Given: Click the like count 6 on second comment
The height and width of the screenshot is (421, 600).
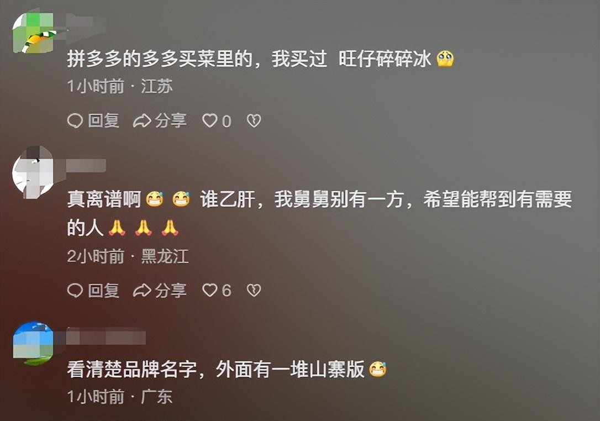Looking at the screenshot, I should pyautogui.click(x=227, y=291).
